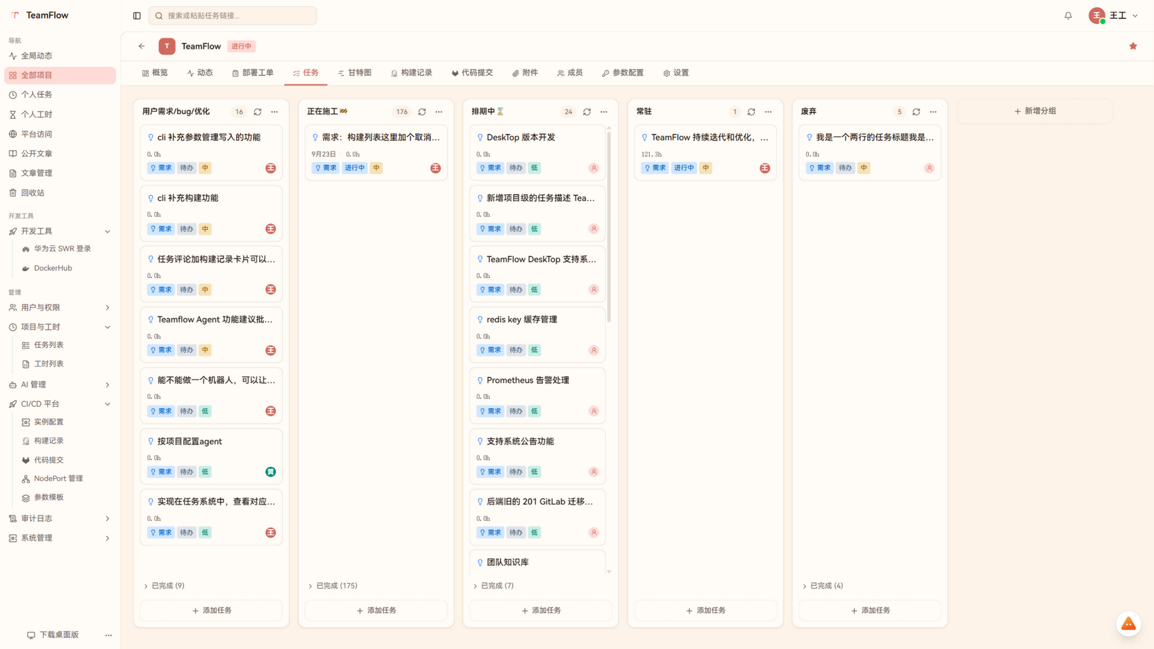Expand the 系统管理 sidebar group

tap(108, 538)
